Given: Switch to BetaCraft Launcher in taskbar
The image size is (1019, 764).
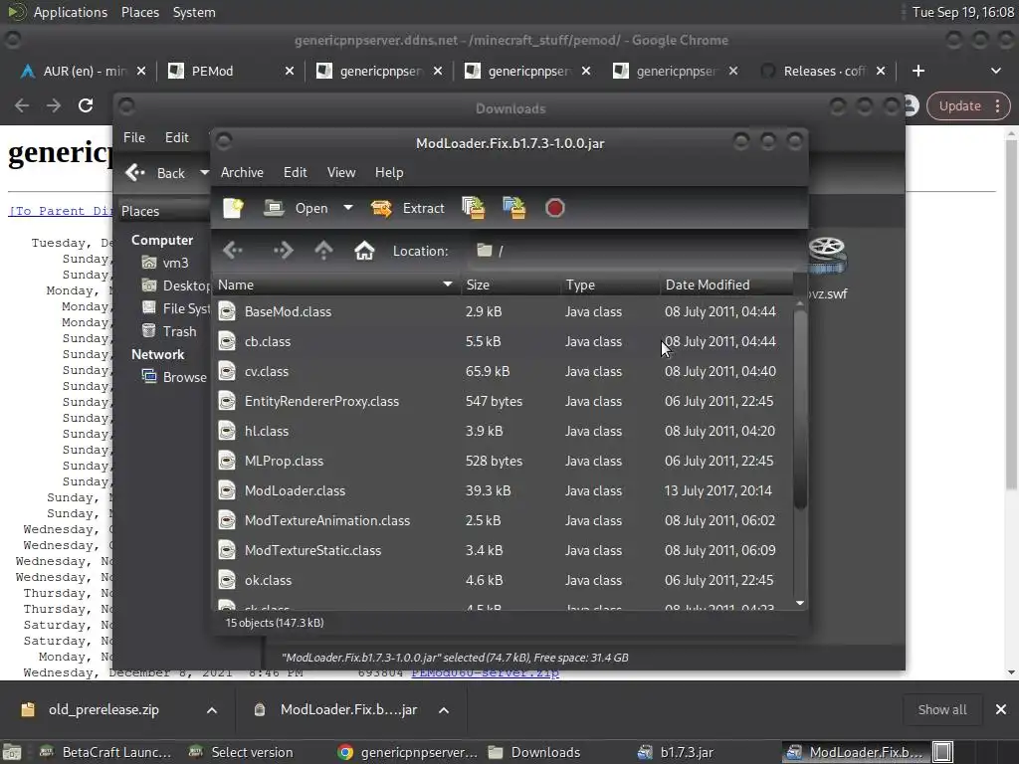Looking at the screenshot, I should (105, 752).
